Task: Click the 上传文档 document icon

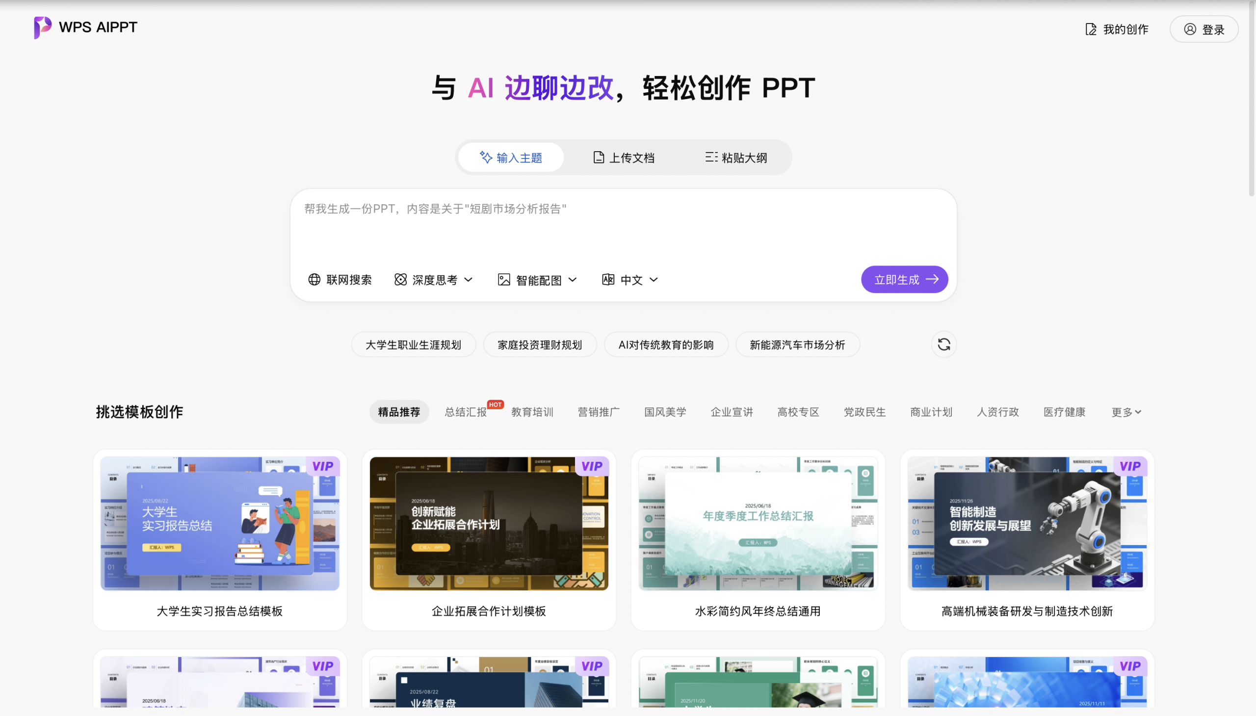Action: tap(598, 157)
